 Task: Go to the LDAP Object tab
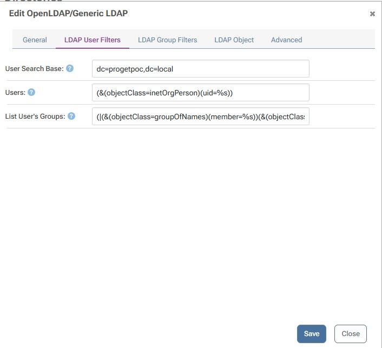pos(234,40)
